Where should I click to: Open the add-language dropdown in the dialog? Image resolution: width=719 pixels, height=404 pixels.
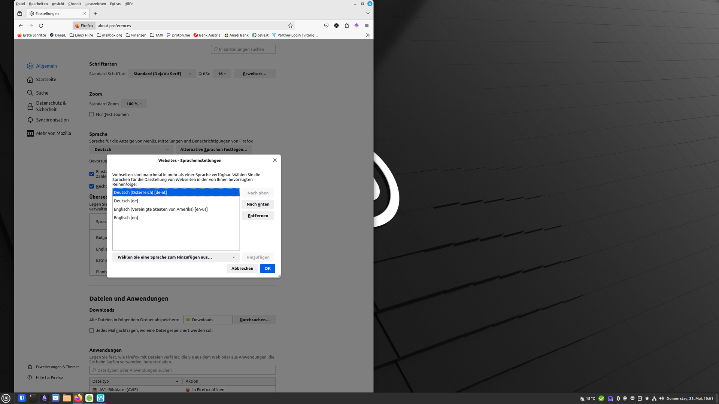pos(176,257)
